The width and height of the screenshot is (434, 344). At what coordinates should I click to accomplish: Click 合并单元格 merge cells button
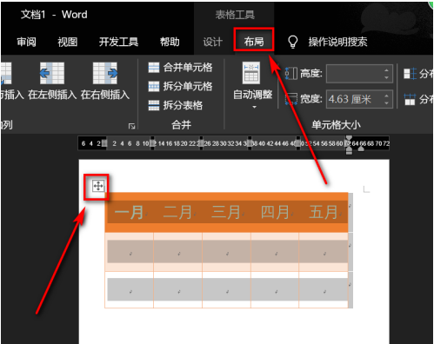(x=180, y=68)
